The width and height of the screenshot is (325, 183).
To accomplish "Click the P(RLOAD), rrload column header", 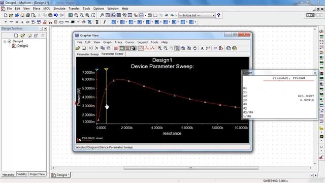I will pos(288,78).
